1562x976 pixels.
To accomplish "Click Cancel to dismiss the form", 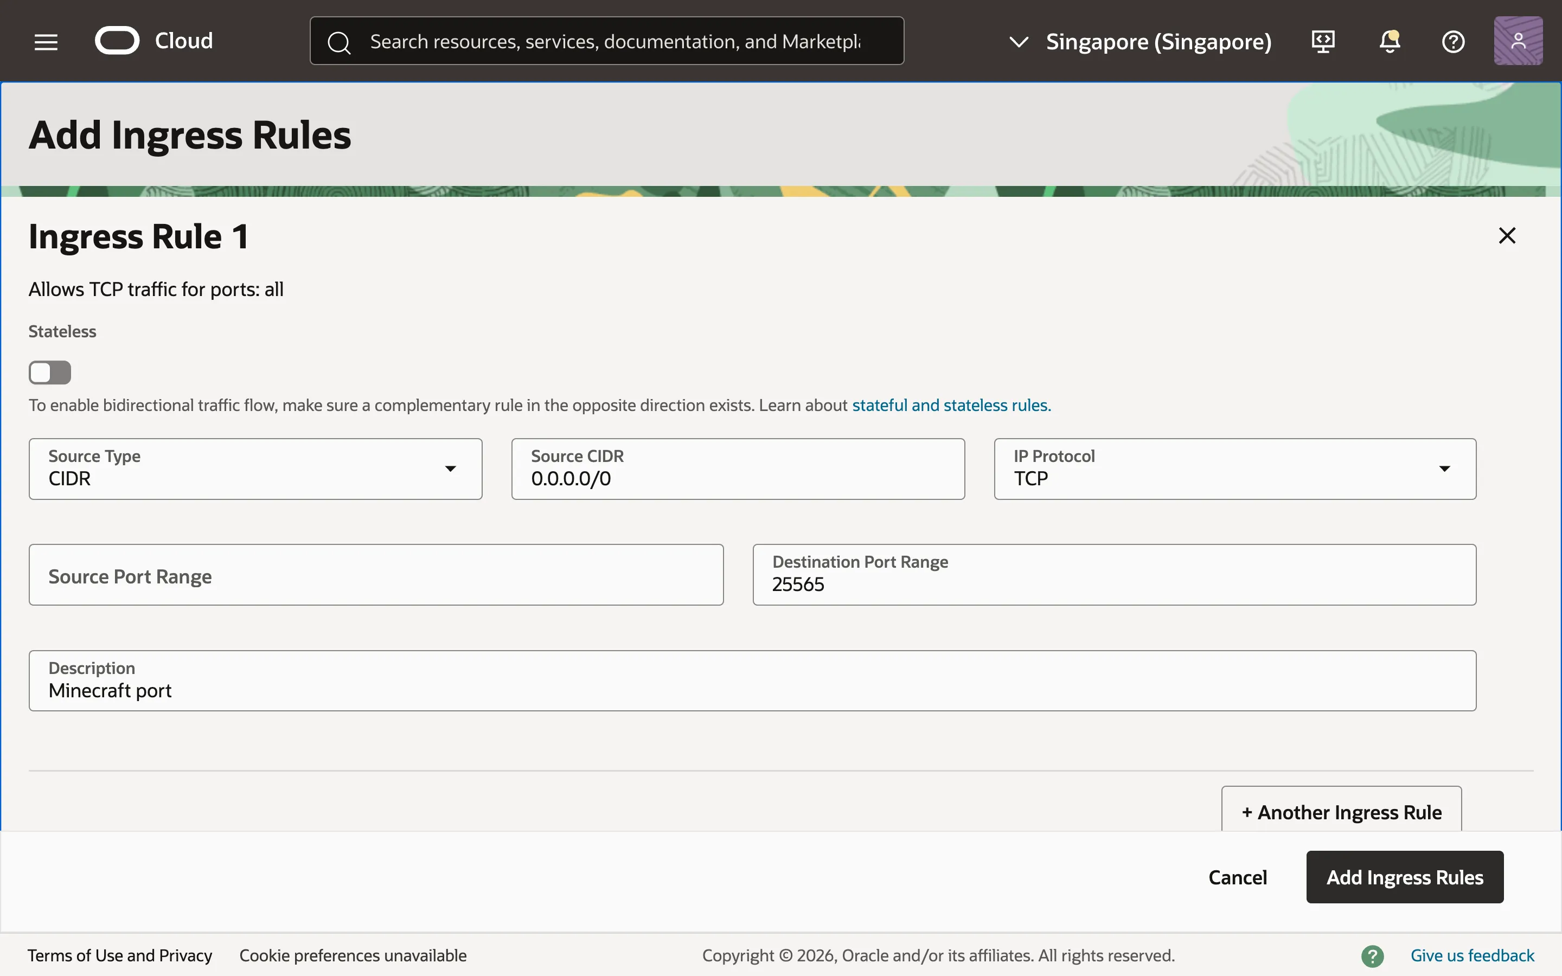I will [x=1237, y=877].
